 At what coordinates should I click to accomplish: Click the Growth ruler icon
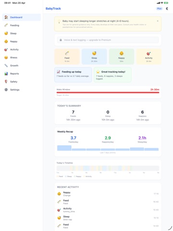pos(6,65)
